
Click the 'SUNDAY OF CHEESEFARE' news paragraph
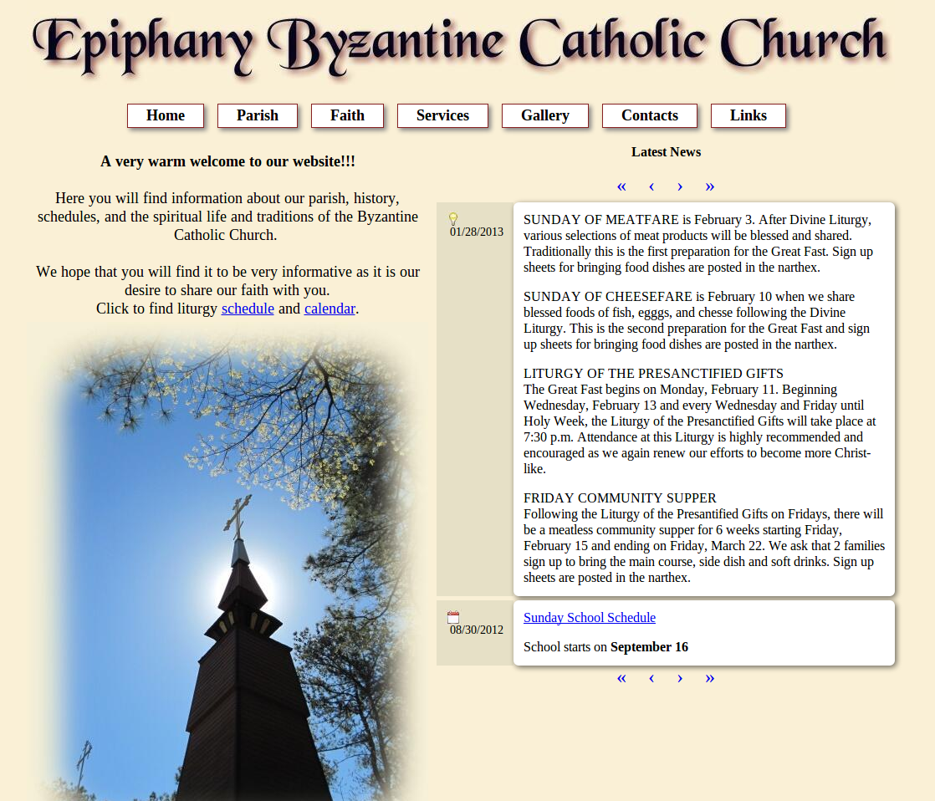point(697,320)
